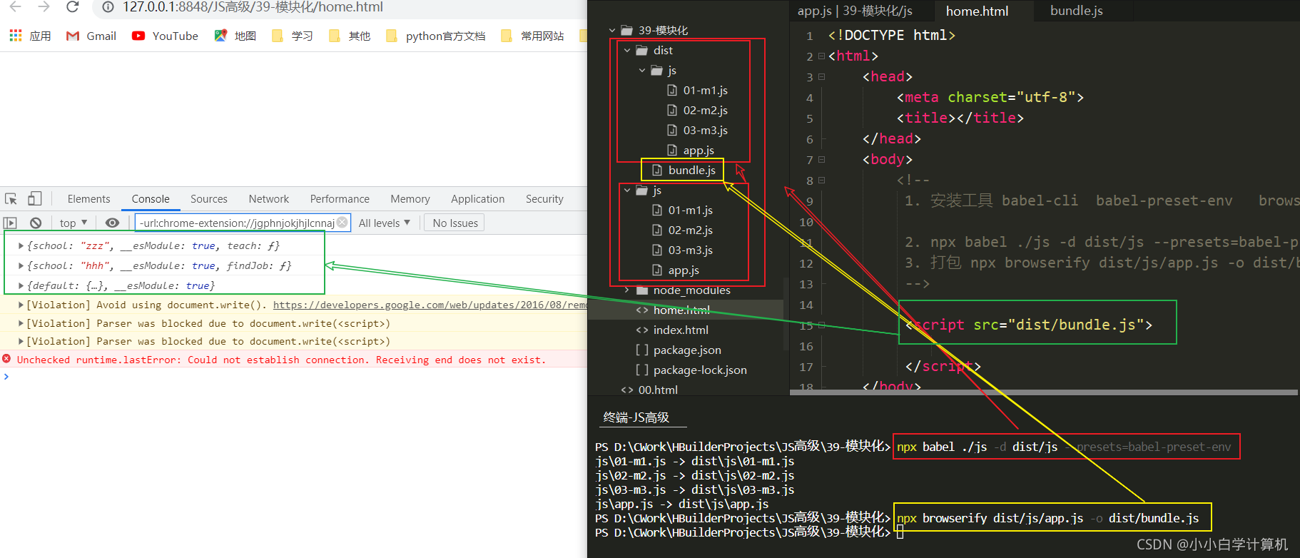Open the 地图 maps bookmark
The width and height of the screenshot is (1300, 558).
coord(235,36)
